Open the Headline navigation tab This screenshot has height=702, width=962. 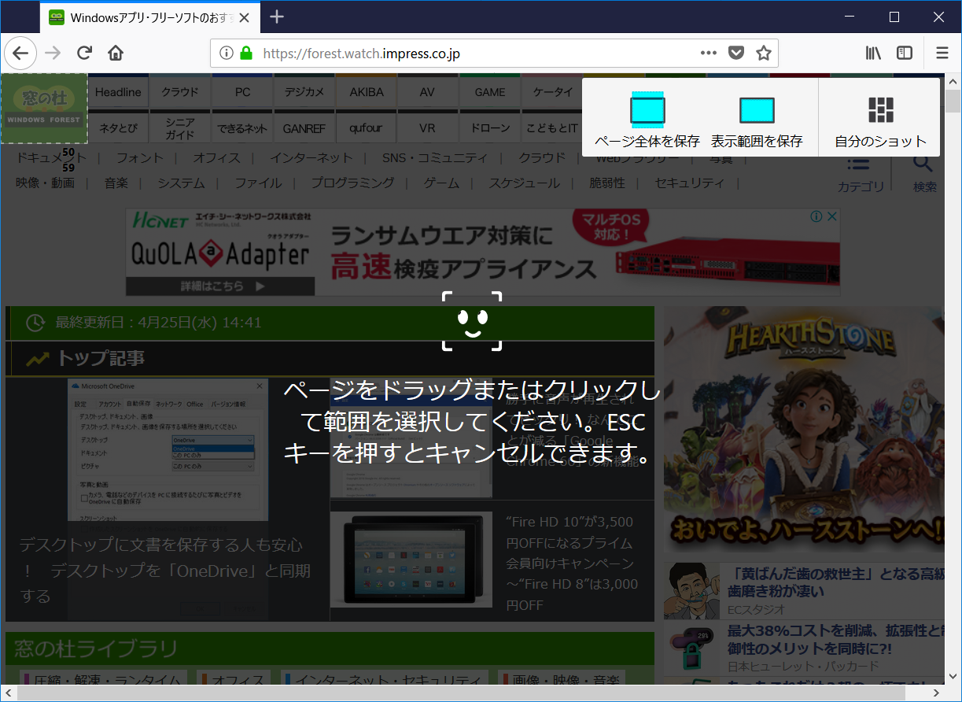(x=118, y=91)
